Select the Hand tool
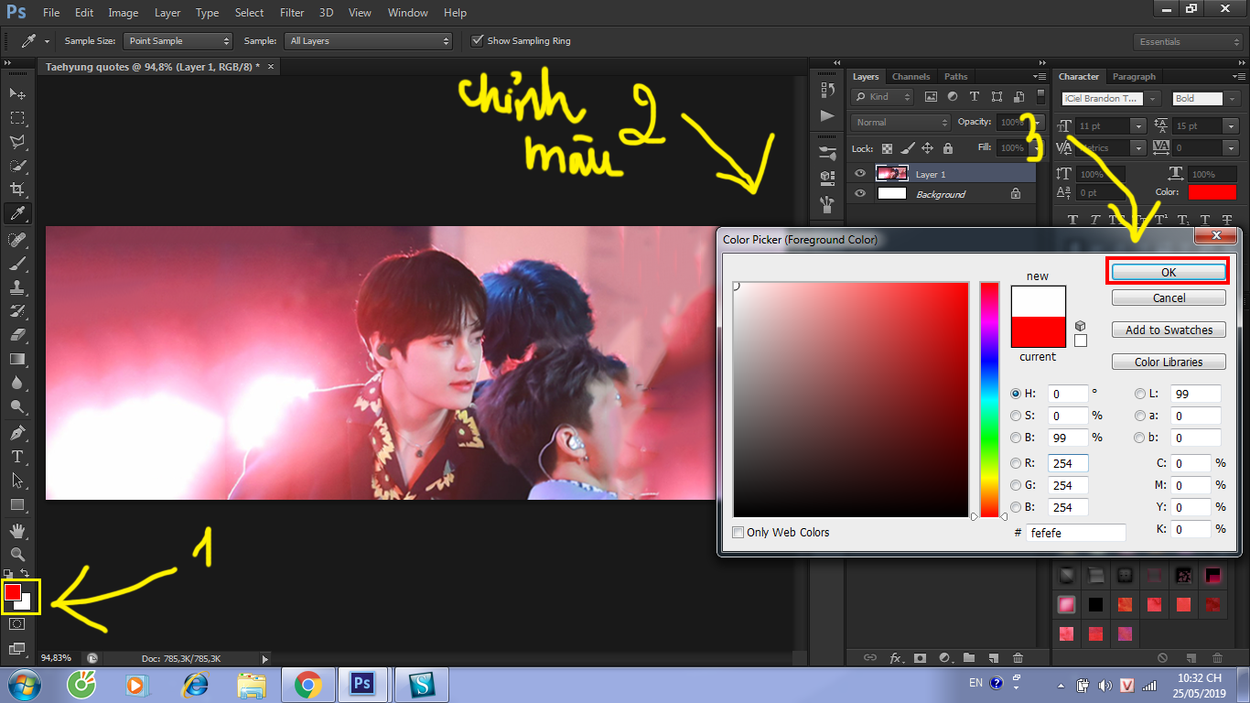The height and width of the screenshot is (703, 1250). [x=16, y=531]
